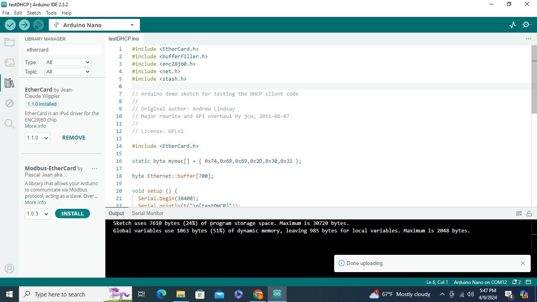Open volume control in system tray

click(471, 294)
